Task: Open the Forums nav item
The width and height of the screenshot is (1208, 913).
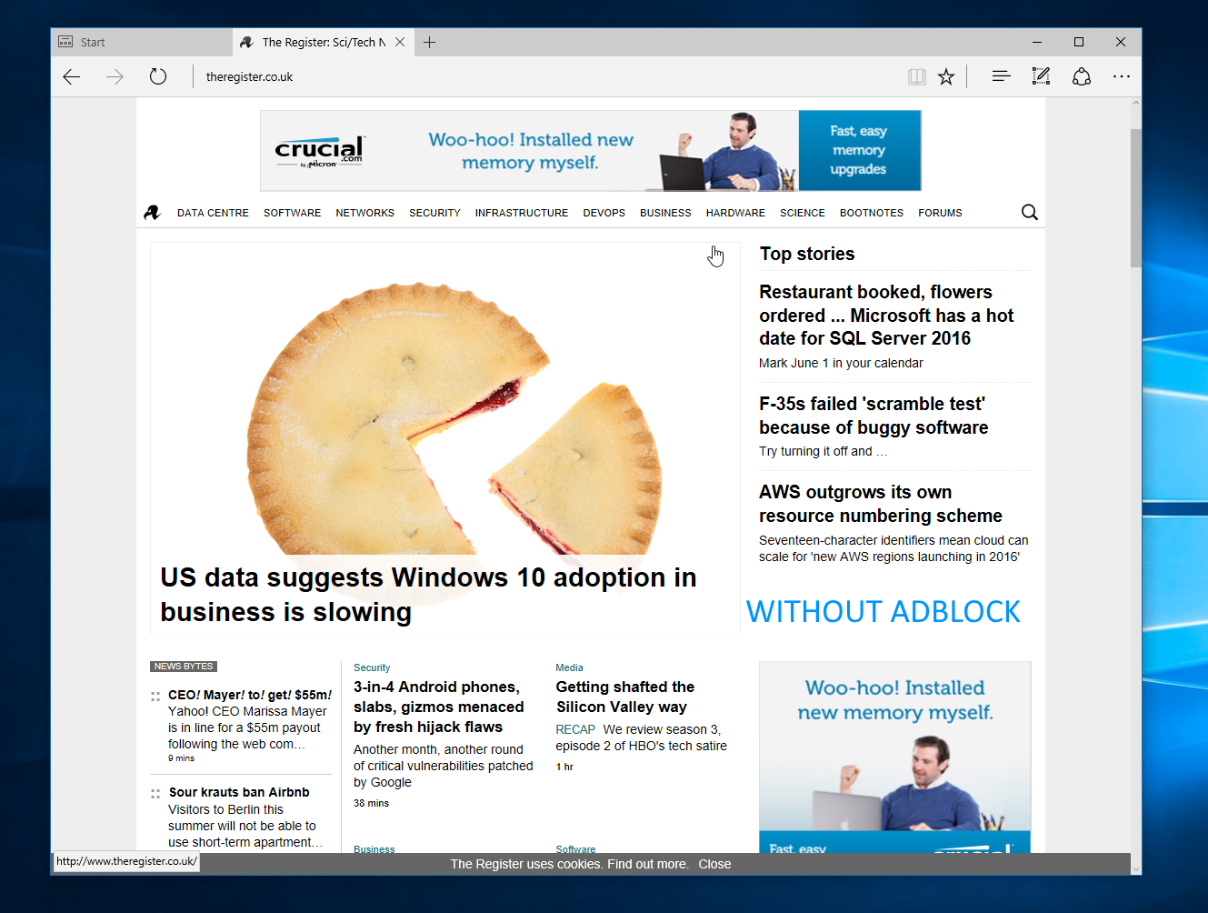Action: click(x=940, y=213)
